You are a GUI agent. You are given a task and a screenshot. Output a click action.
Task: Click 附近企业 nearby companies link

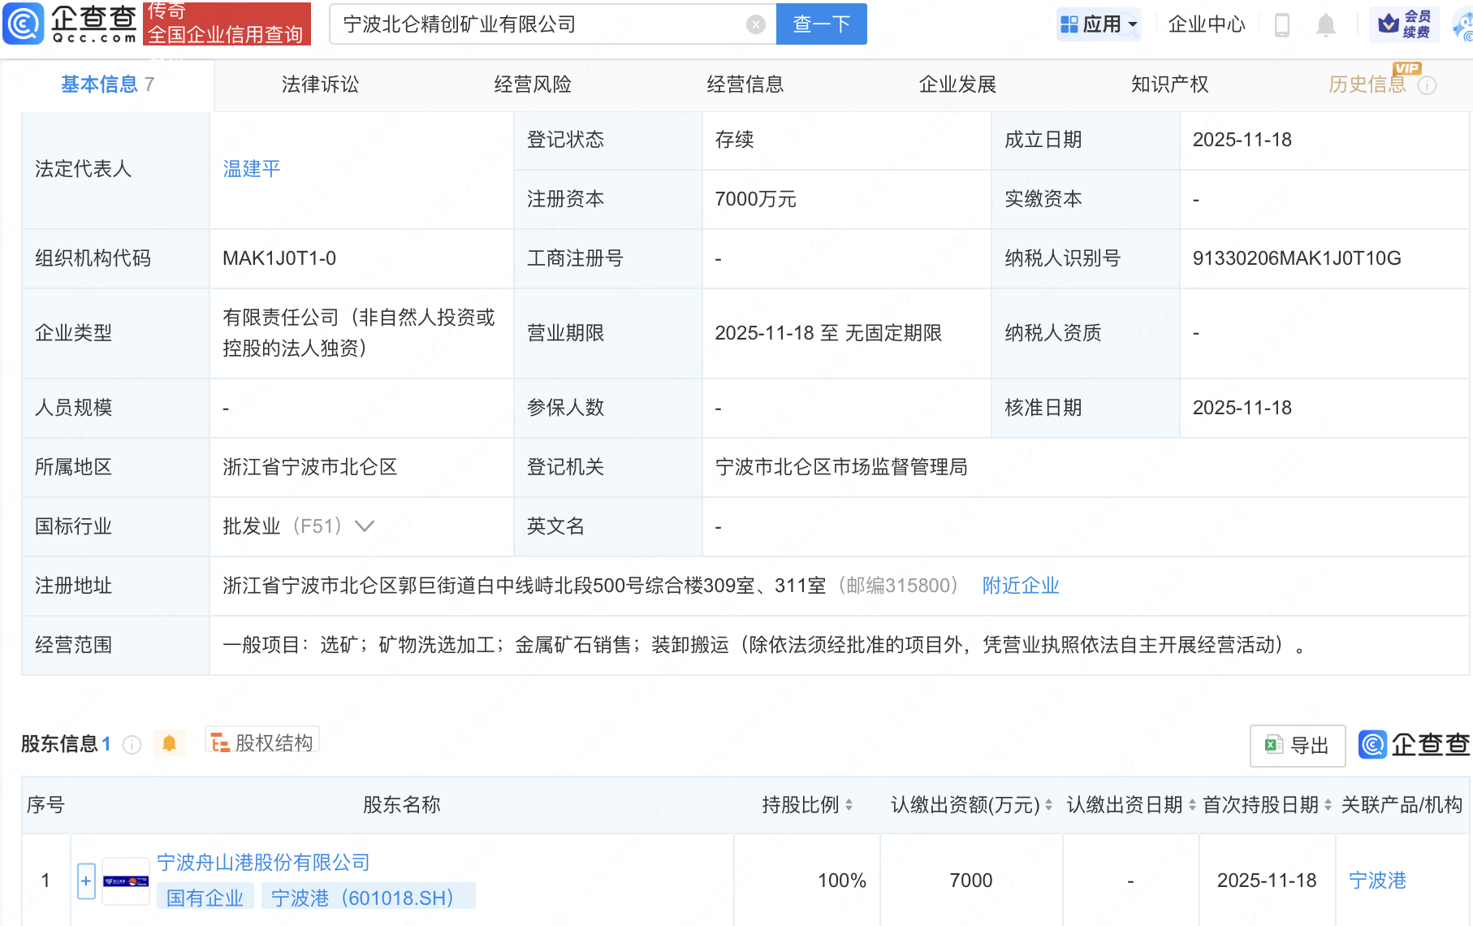tap(1021, 586)
